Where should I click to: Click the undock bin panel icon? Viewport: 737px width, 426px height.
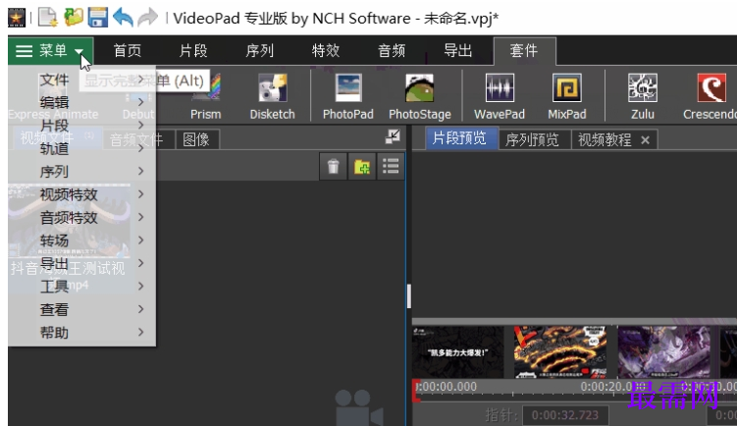[393, 136]
